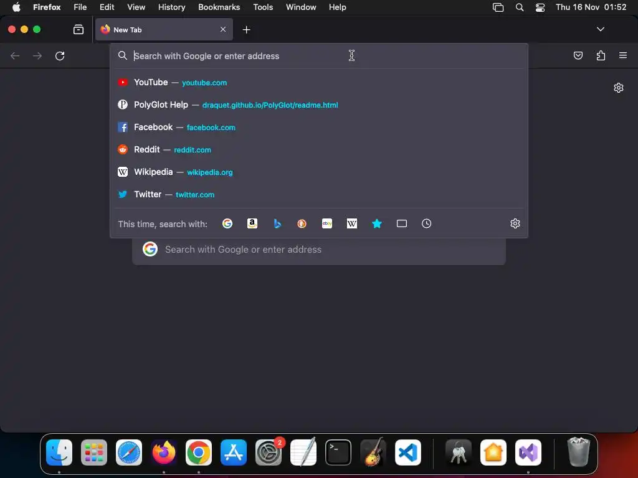Open the Help menu
Image resolution: width=638 pixels, height=478 pixels.
337,7
